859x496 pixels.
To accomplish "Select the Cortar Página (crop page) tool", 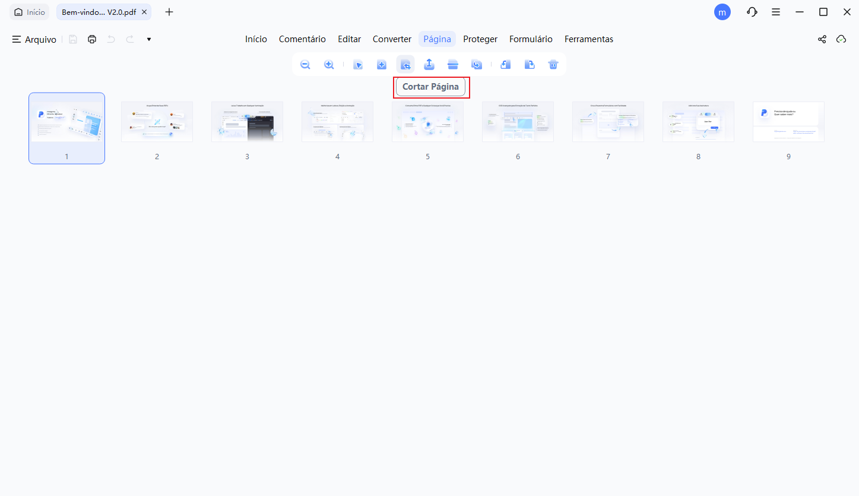I will point(405,64).
